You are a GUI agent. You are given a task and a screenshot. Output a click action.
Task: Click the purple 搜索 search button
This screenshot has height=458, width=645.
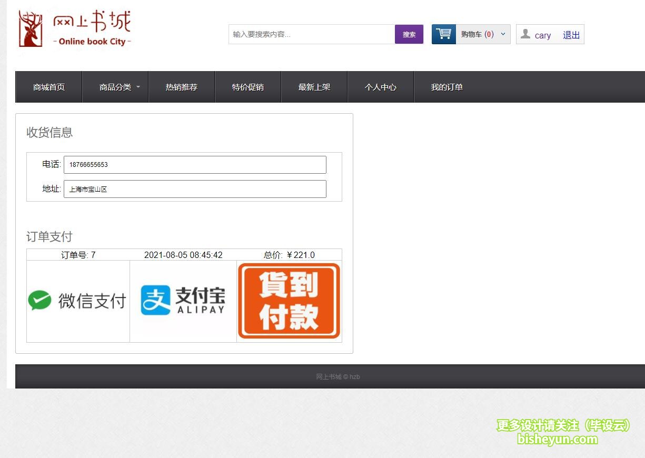click(409, 34)
